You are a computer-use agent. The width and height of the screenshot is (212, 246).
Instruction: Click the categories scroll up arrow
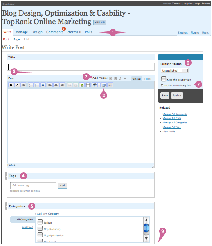pyautogui.click(x=146, y=220)
